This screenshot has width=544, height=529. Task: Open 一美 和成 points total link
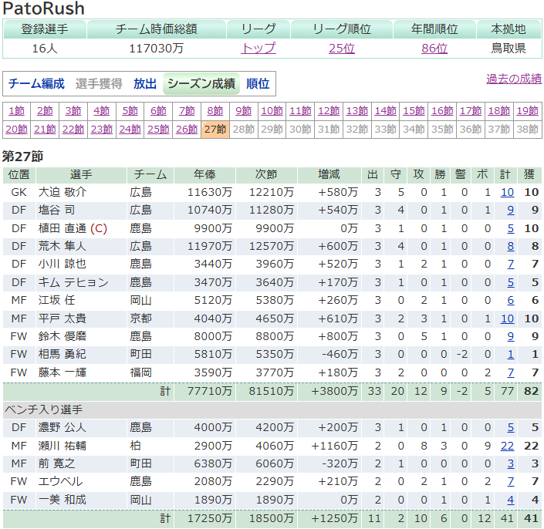click(511, 500)
